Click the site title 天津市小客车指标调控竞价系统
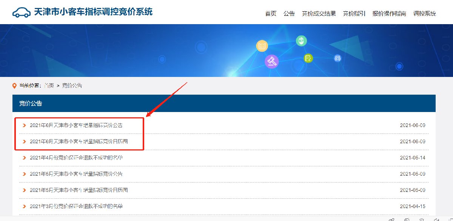 click(93, 12)
